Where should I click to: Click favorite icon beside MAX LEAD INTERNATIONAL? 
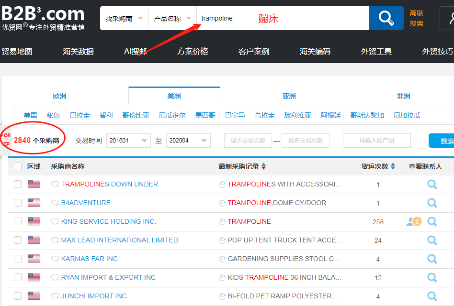click(55, 240)
